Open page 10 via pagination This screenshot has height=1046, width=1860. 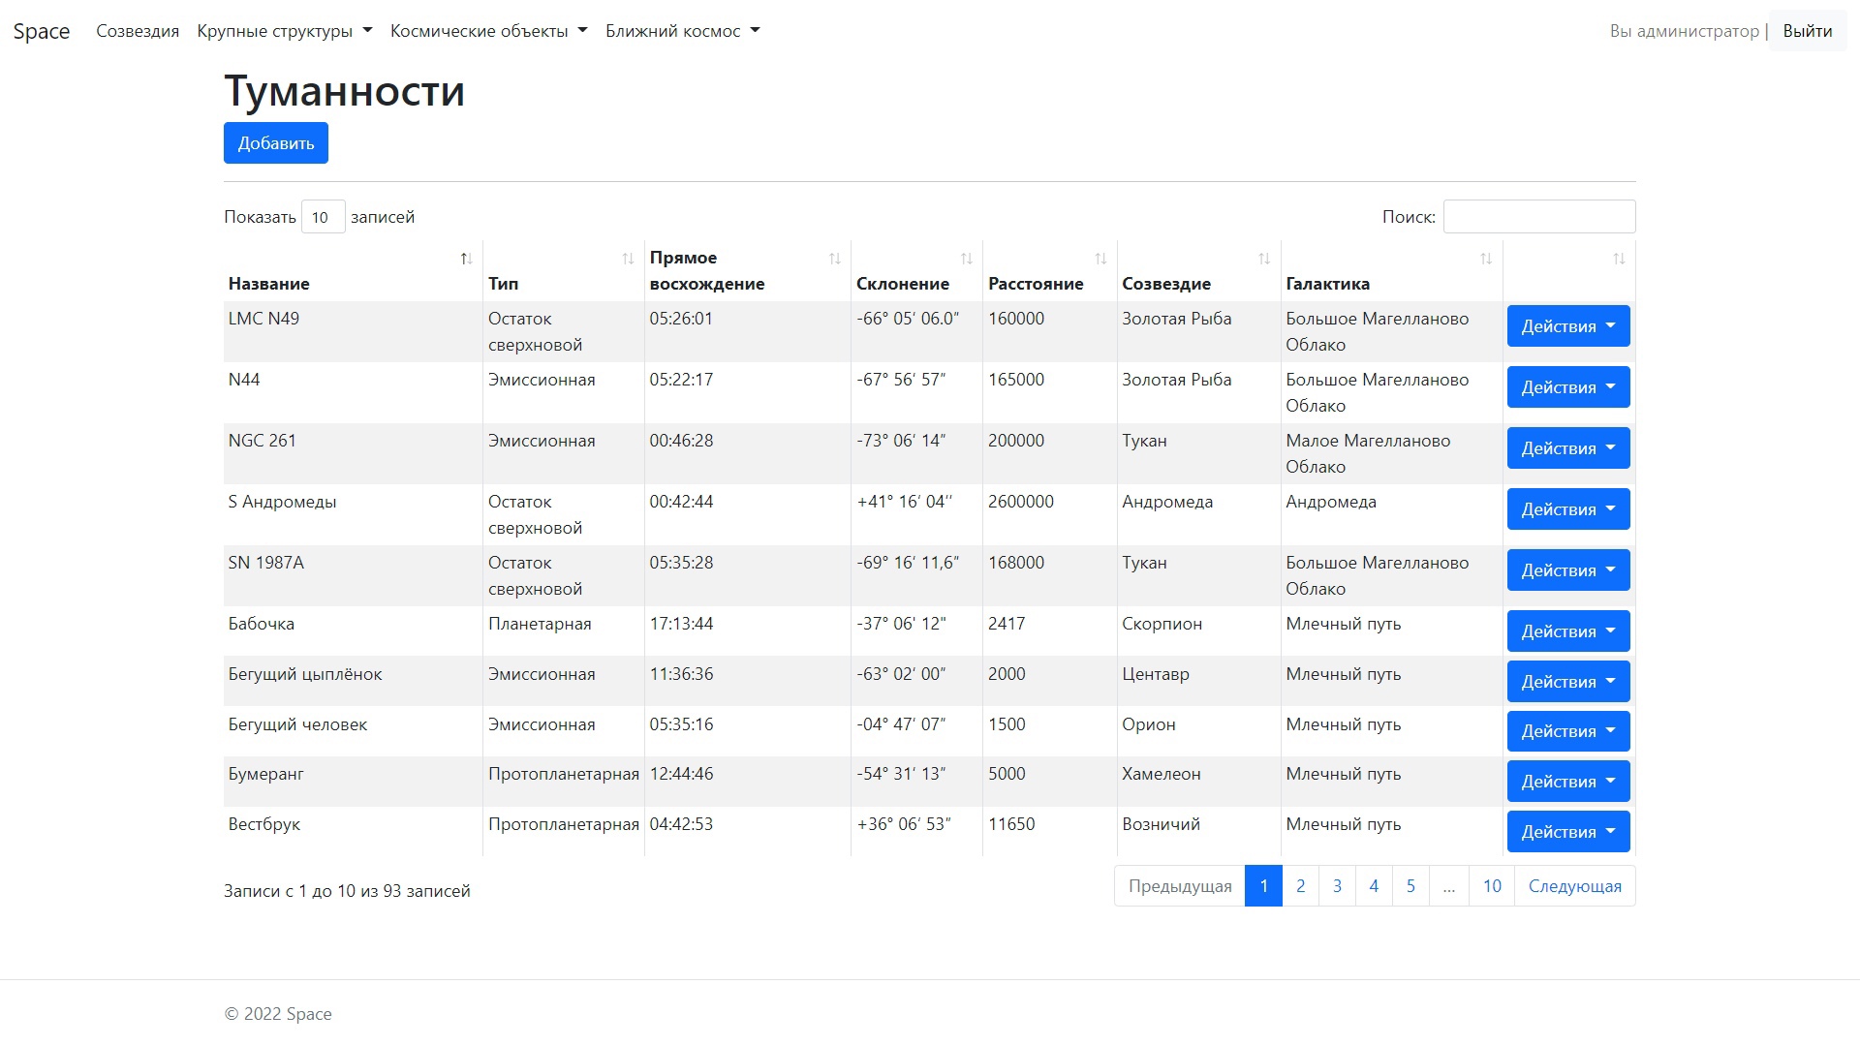[x=1492, y=885]
